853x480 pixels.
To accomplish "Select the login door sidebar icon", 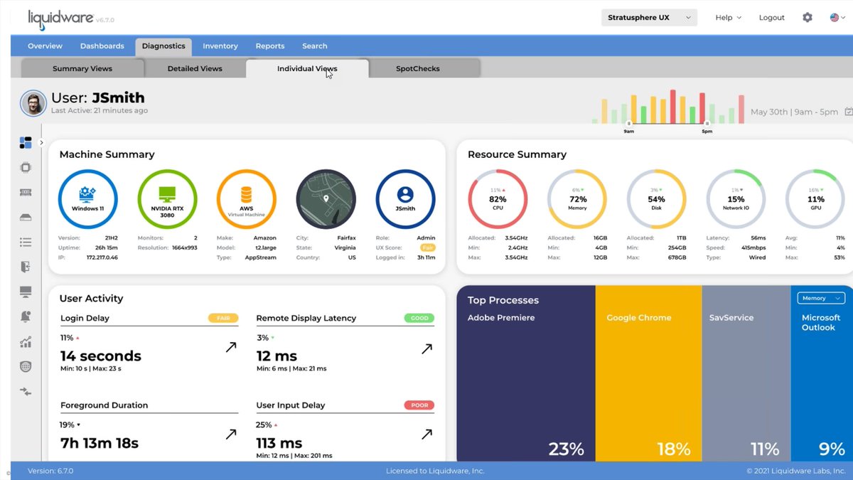I will pyautogui.click(x=26, y=267).
